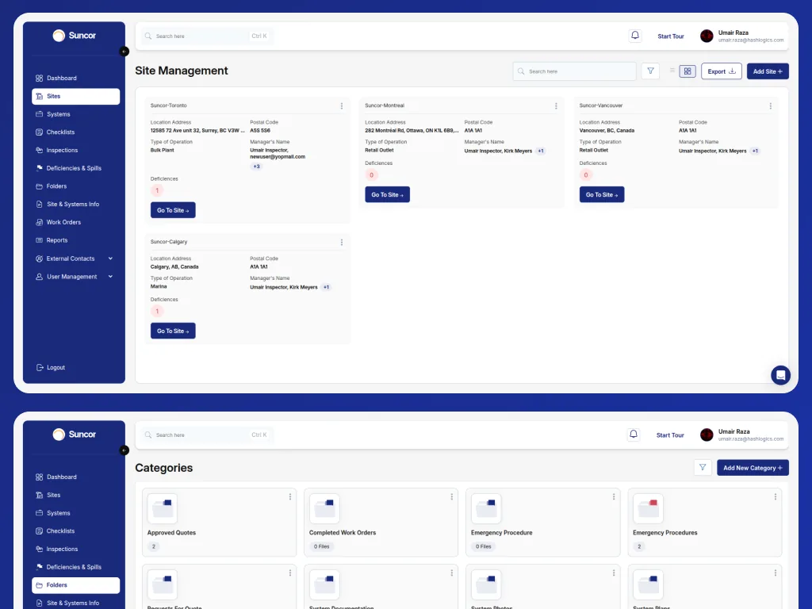Open three-dot menu on Completed Work Orders category
This screenshot has width=812, height=609.
[x=451, y=496]
